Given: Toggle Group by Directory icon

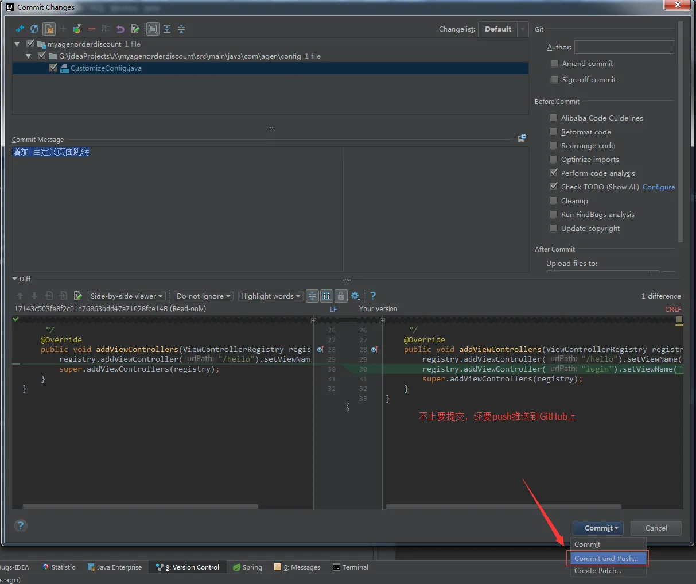Looking at the screenshot, I should coord(153,29).
